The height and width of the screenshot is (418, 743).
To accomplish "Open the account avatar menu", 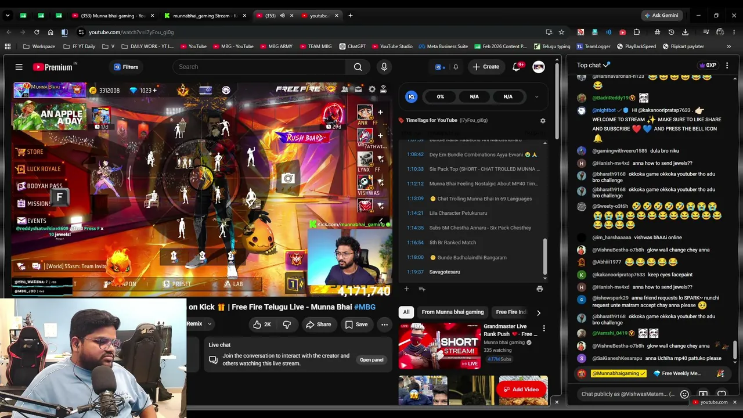I will (x=539, y=67).
